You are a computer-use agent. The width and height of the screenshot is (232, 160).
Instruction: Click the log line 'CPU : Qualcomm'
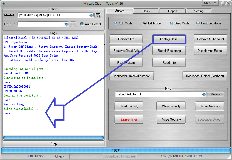click(15, 42)
